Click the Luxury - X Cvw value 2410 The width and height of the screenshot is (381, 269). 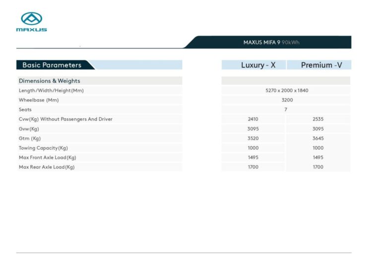click(253, 119)
